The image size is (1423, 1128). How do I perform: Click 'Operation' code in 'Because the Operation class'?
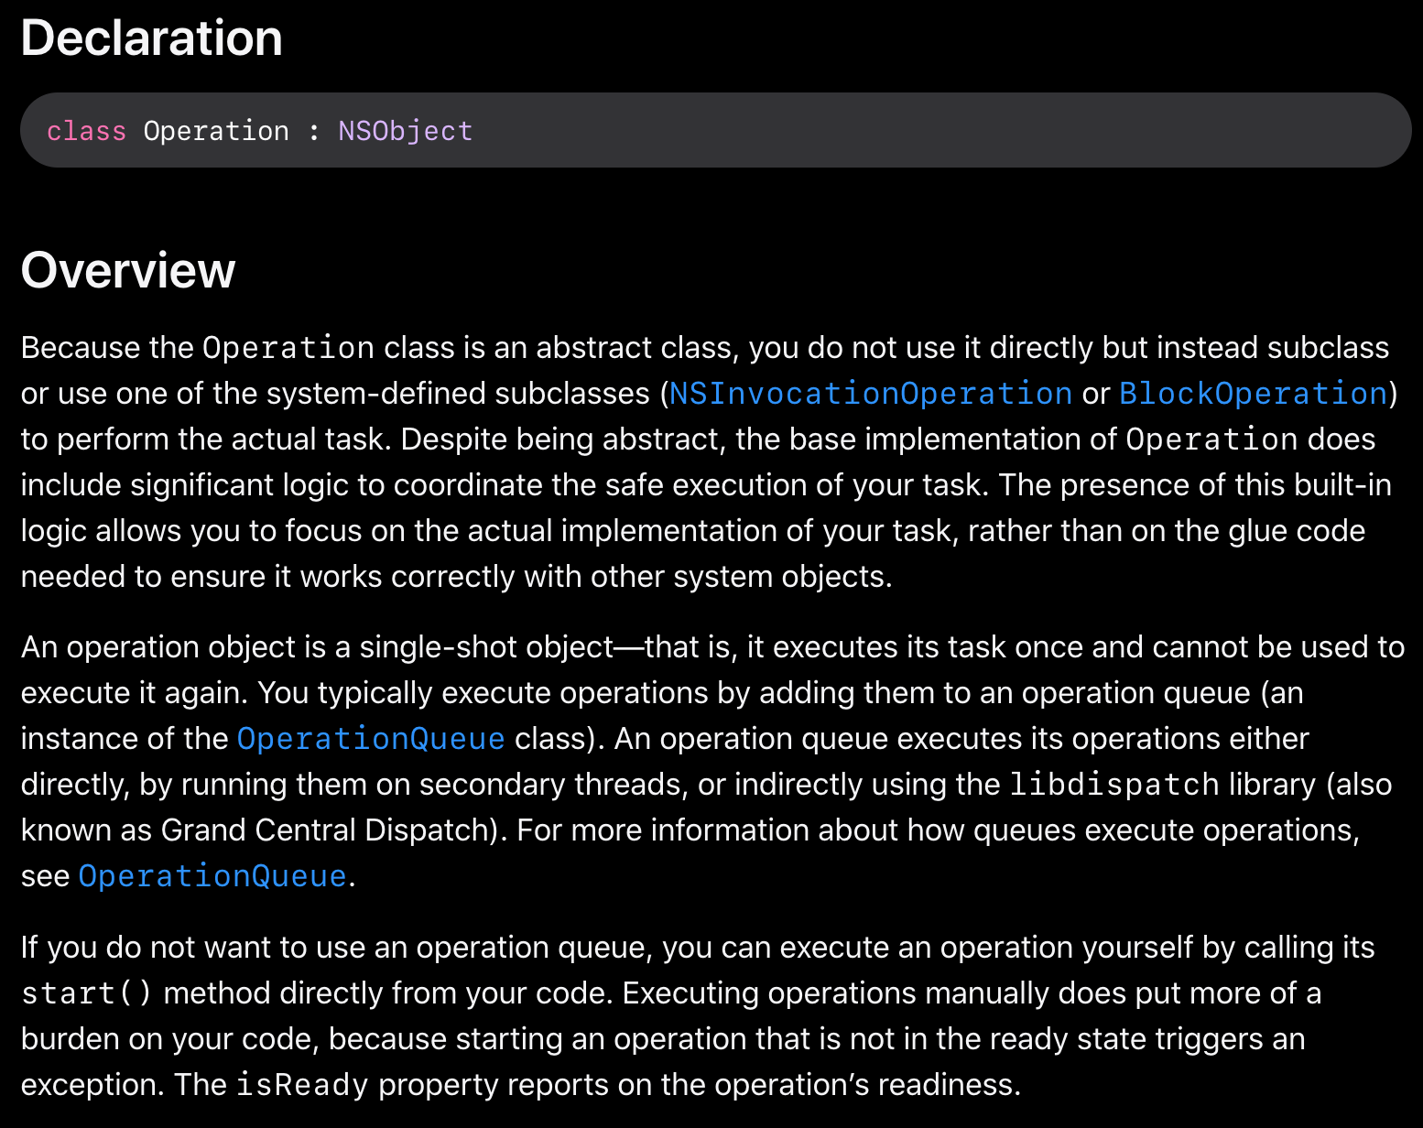(288, 348)
